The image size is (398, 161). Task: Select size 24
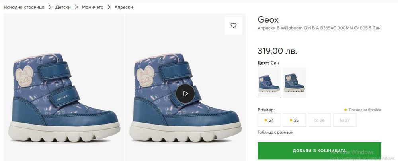click(269, 120)
